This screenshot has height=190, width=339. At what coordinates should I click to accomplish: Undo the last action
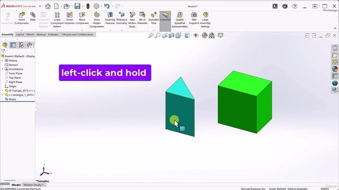[107, 6]
